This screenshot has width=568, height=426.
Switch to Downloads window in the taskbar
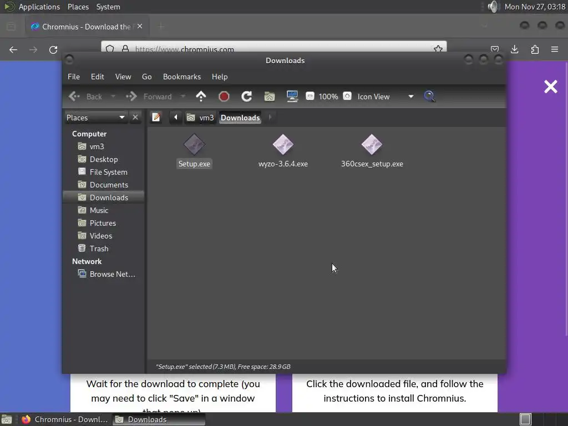tap(159, 419)
